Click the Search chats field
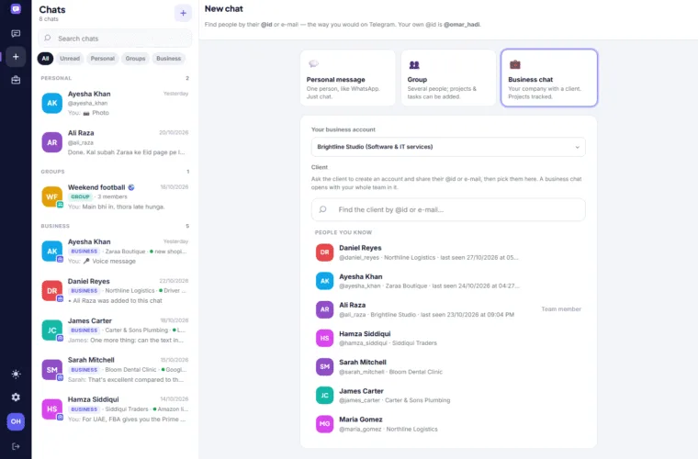698x459 pixels. tap(115, 39)
